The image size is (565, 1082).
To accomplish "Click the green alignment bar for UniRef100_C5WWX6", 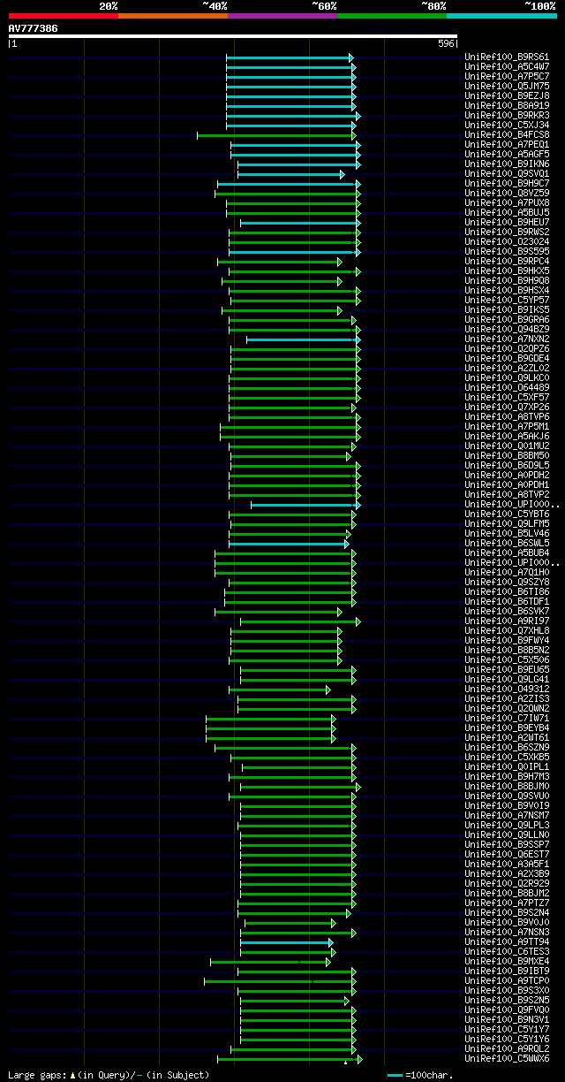I will 290,1058.
